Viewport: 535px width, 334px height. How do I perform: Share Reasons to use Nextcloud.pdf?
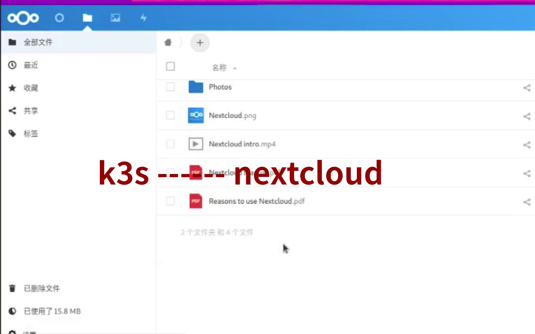527,202
